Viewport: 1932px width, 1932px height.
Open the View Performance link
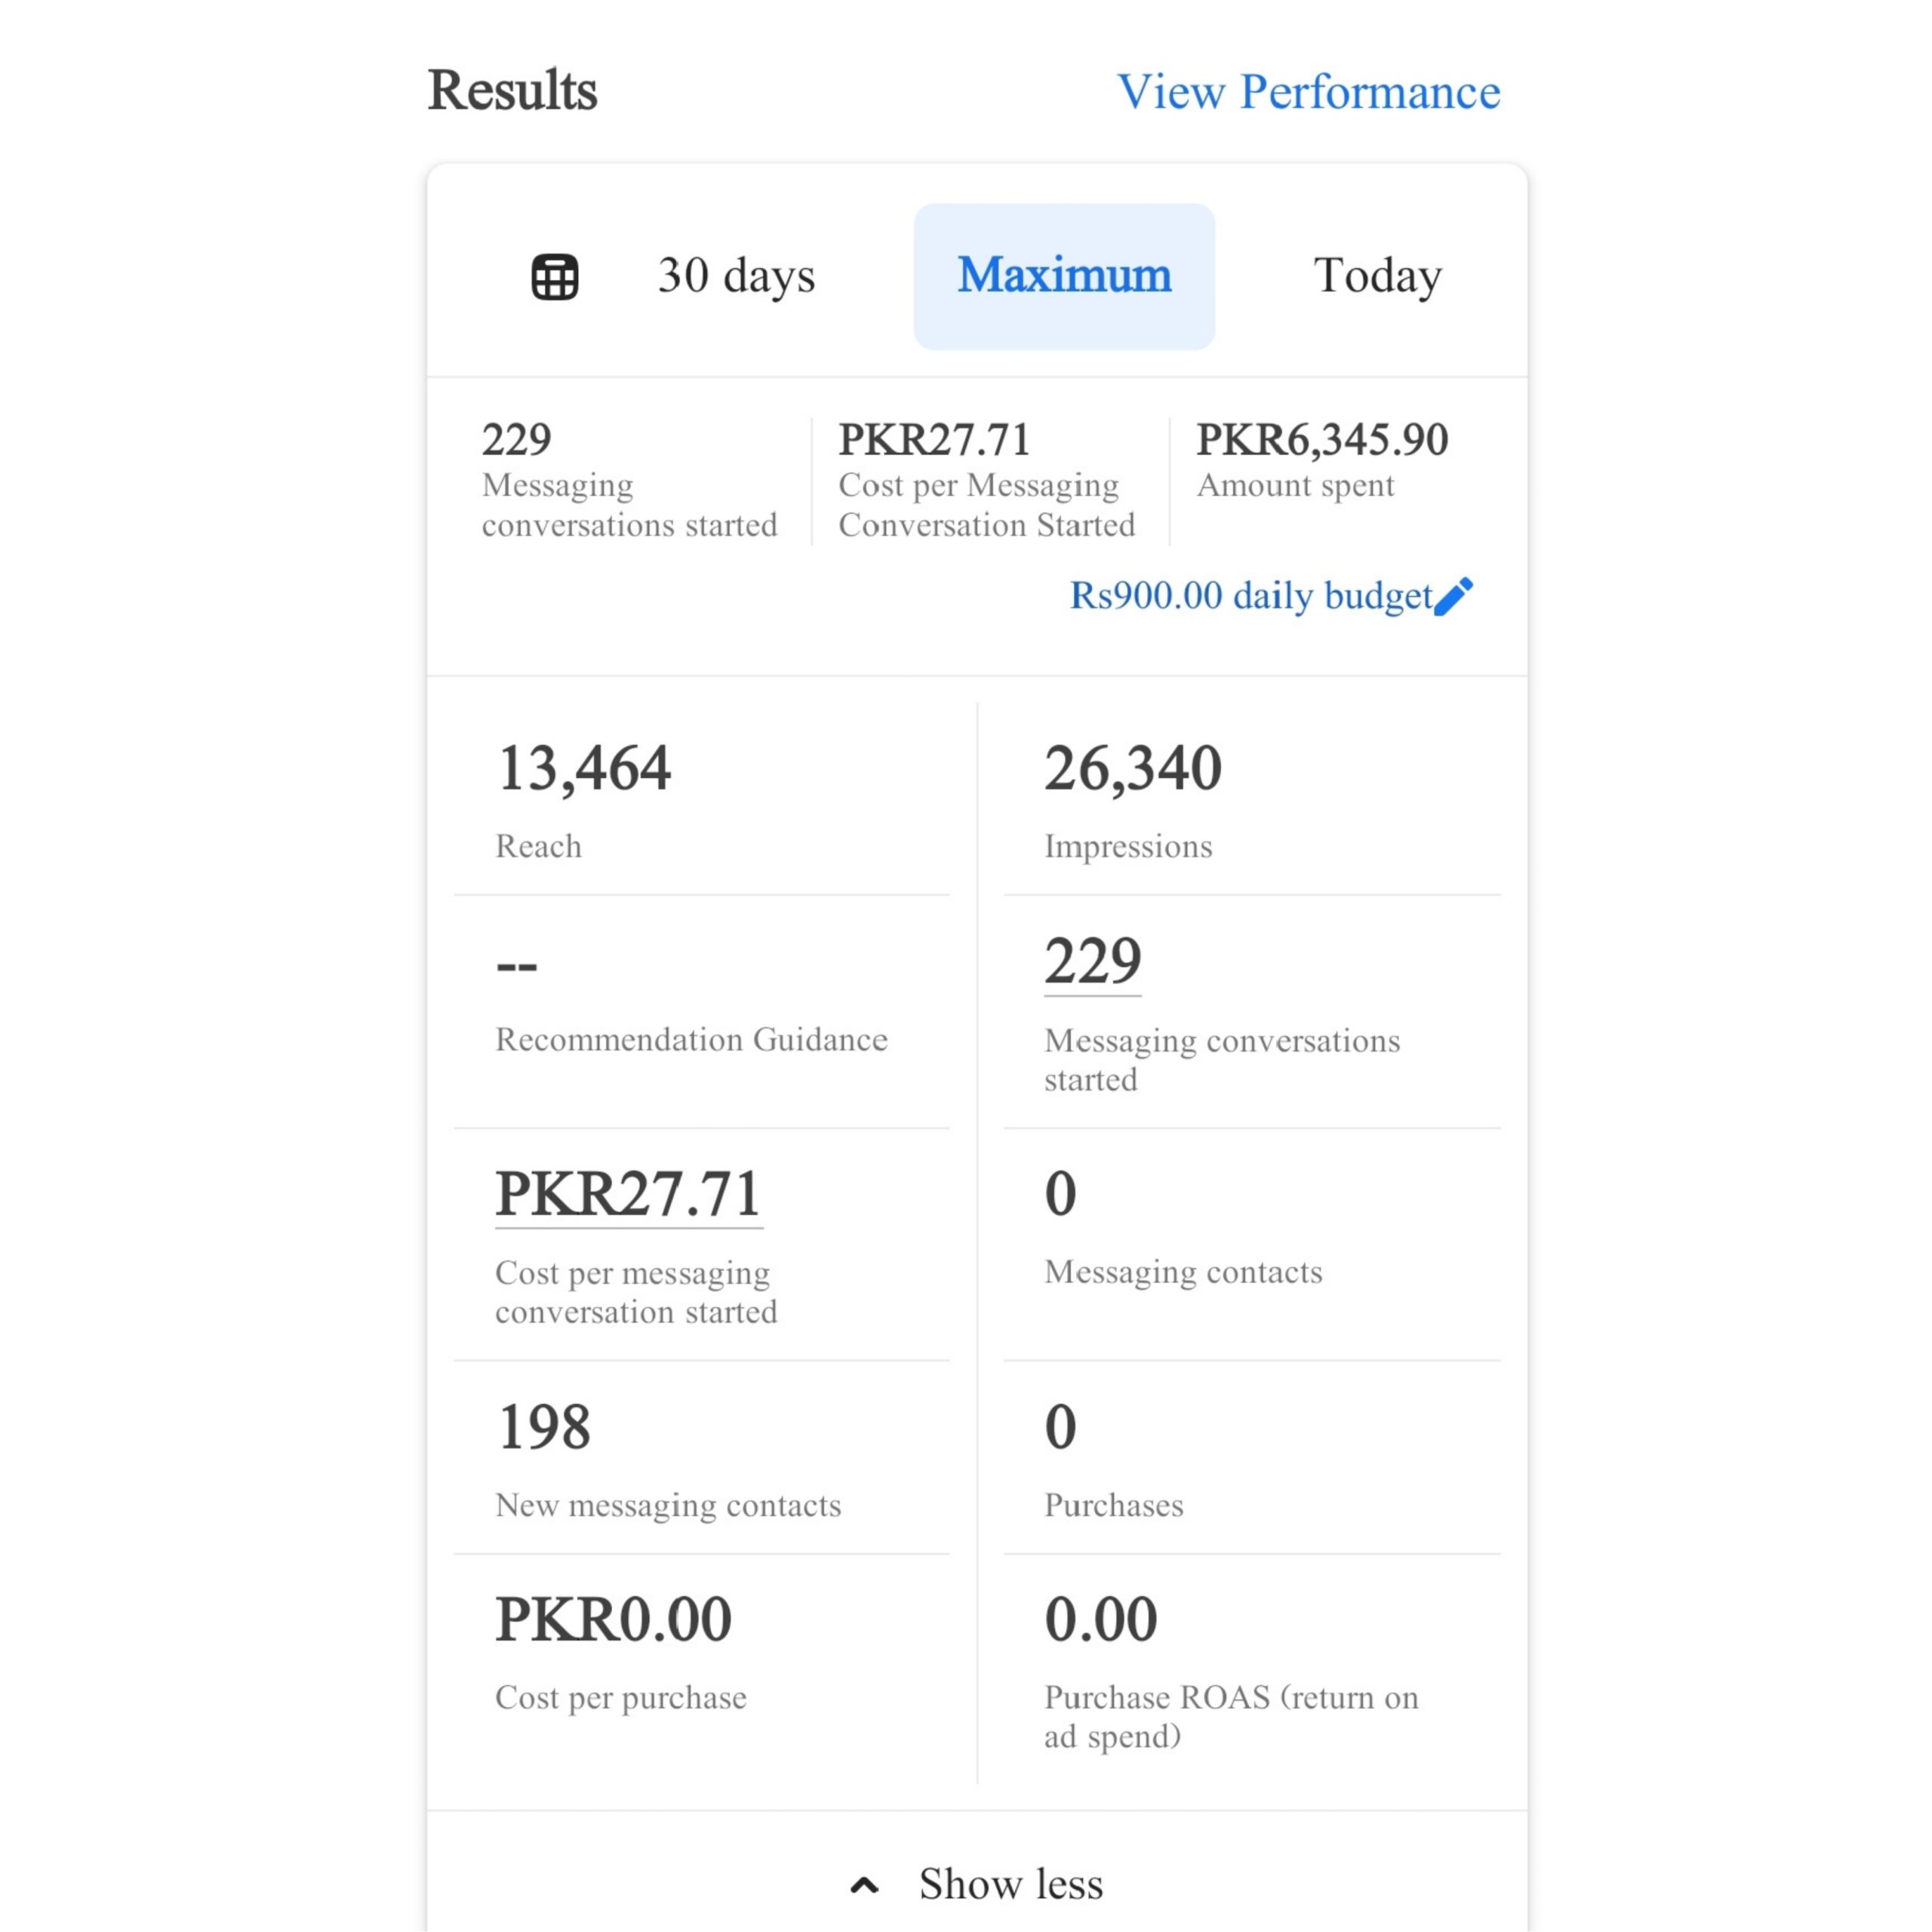pos(1308,92)
